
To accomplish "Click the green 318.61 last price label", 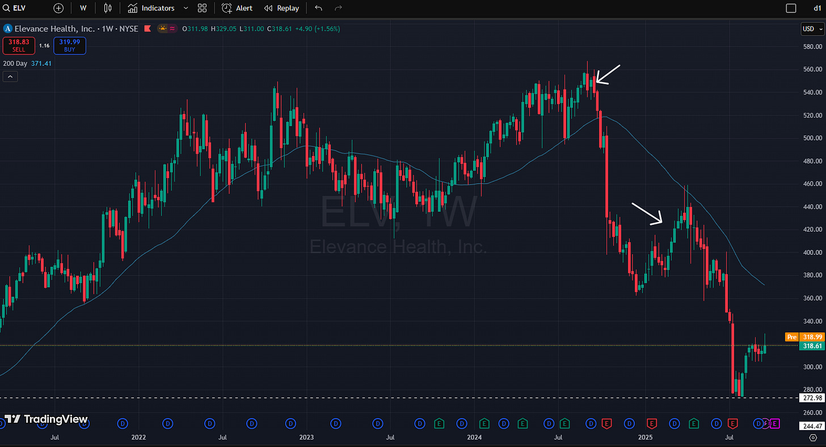I will pos(812,345).
